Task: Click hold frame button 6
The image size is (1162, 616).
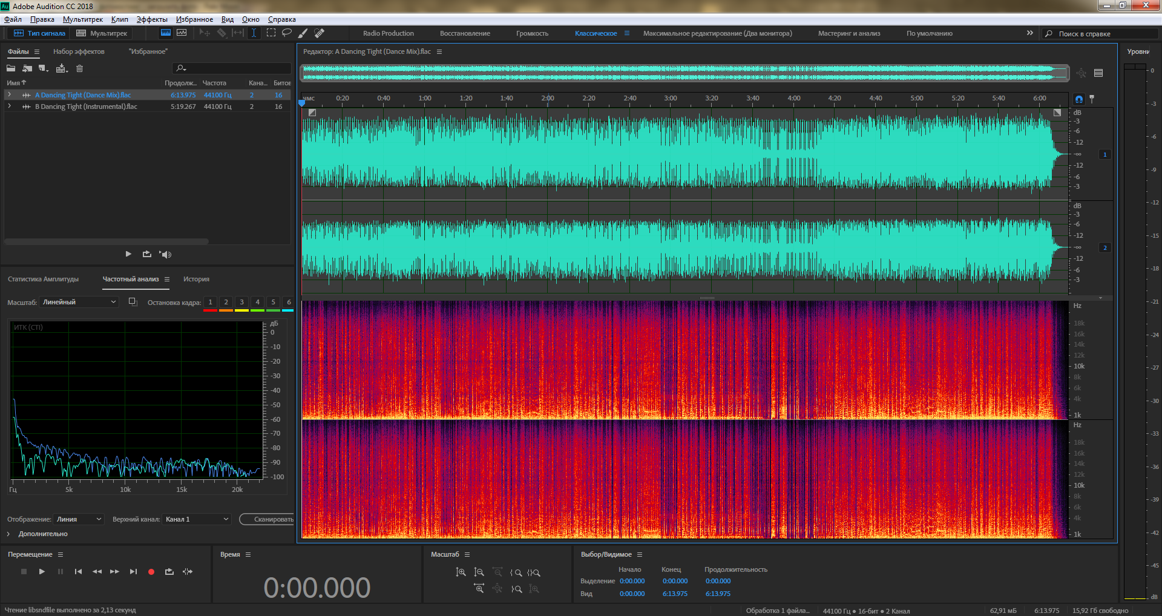Action: (x=289, y=303)
